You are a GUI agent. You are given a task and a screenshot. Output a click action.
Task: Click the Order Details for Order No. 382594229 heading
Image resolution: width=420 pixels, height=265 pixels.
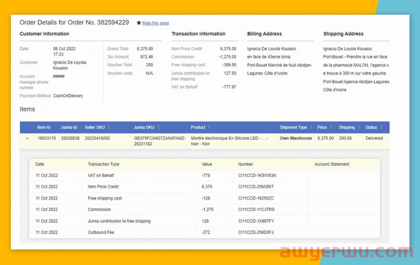coord(74,23)
